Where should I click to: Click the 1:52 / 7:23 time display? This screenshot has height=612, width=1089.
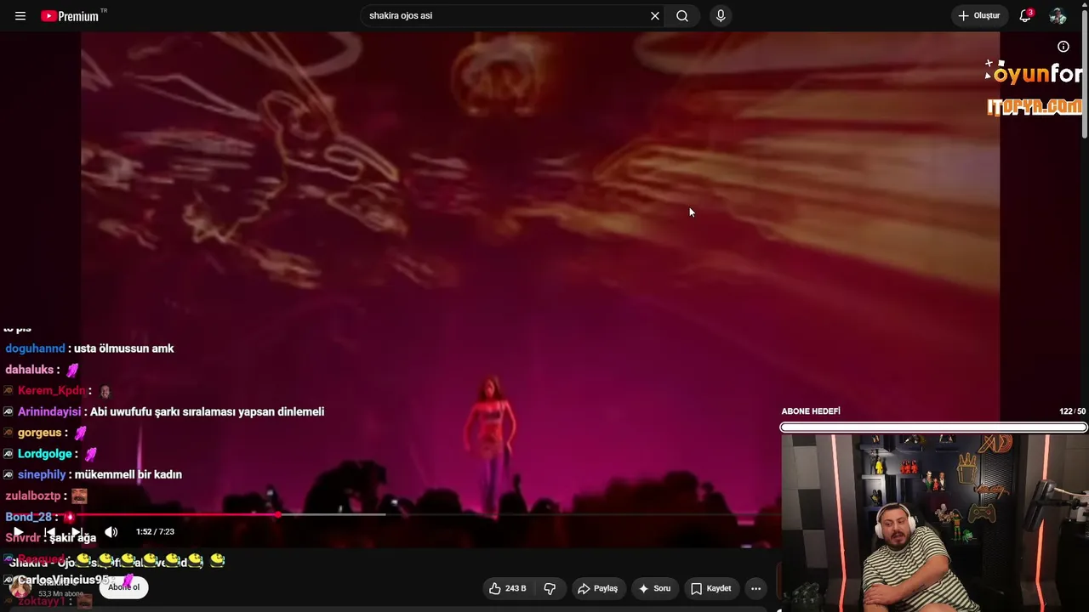155,532
